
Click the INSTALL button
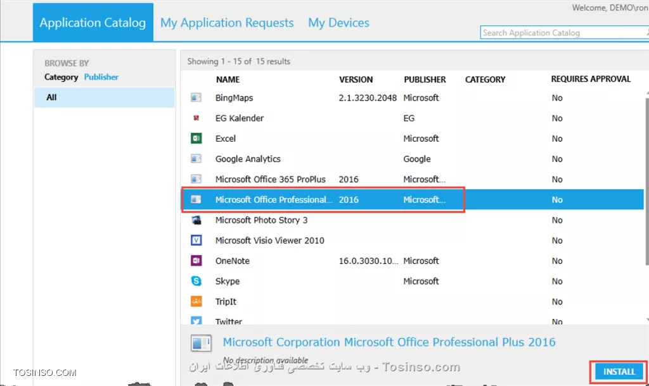(619, 371)
